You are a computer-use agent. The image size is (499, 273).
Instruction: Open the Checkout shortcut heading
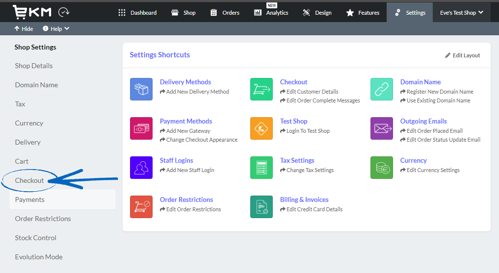pyautogui.click(x=294, y=82)
